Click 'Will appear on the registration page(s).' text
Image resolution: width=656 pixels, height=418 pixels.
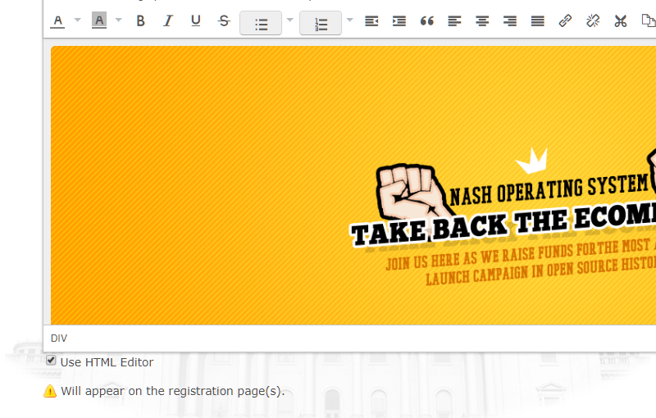pos(173,391)
